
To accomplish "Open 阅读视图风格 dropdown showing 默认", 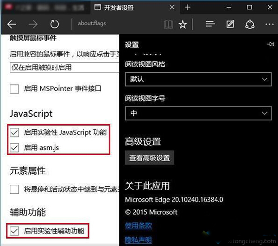I will 198,79.
